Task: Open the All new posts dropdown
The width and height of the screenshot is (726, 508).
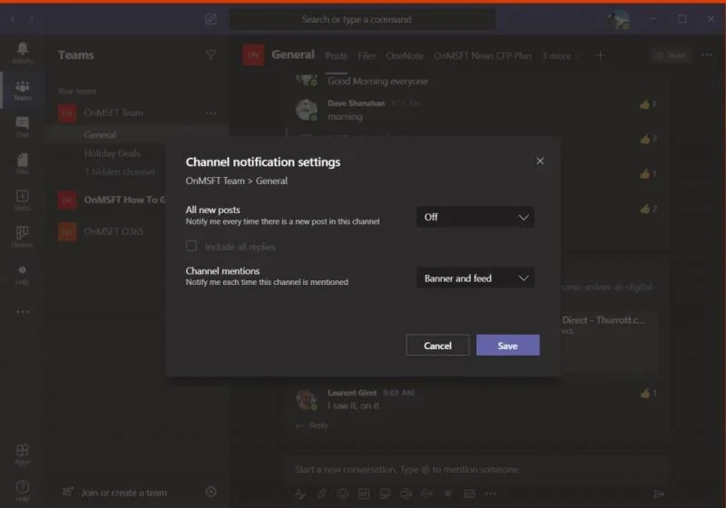Action: point(476,217)
